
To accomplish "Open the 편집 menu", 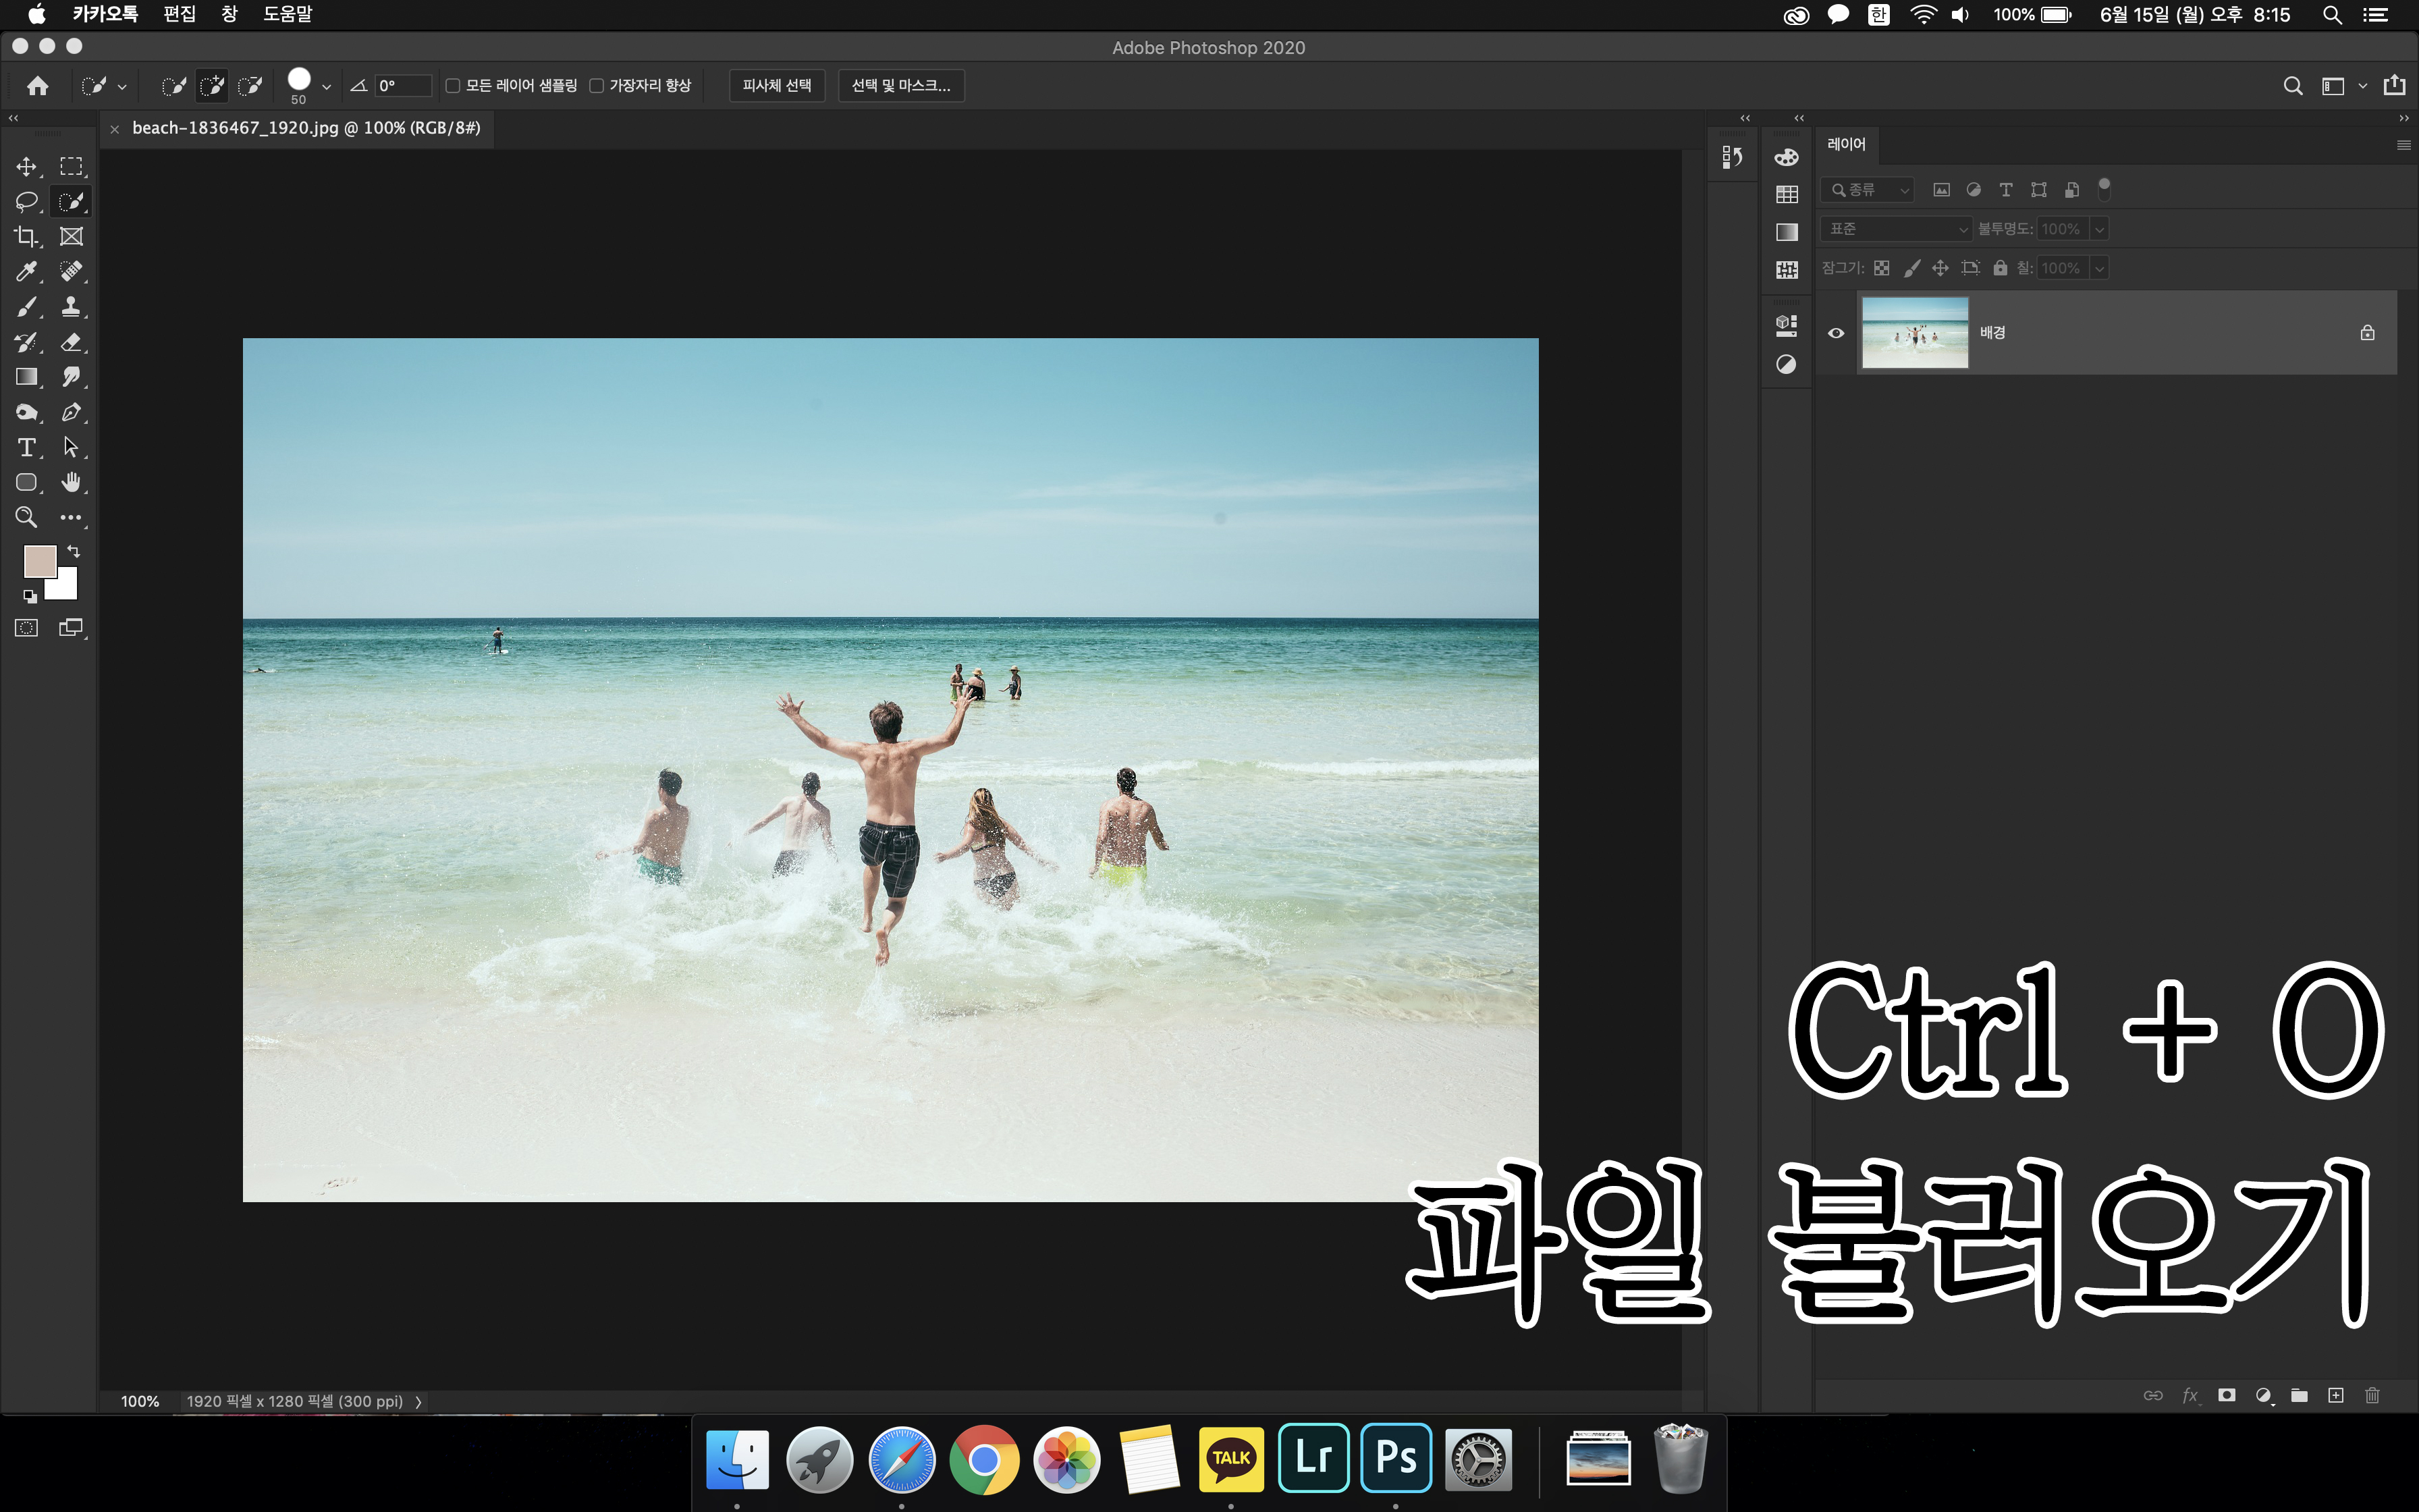I will pos(179,14).
